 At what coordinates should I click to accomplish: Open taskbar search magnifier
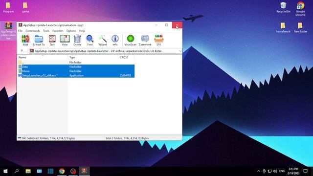click(17, 171)
